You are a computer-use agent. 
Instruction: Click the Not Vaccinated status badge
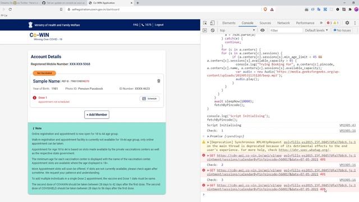pos(44,73)
